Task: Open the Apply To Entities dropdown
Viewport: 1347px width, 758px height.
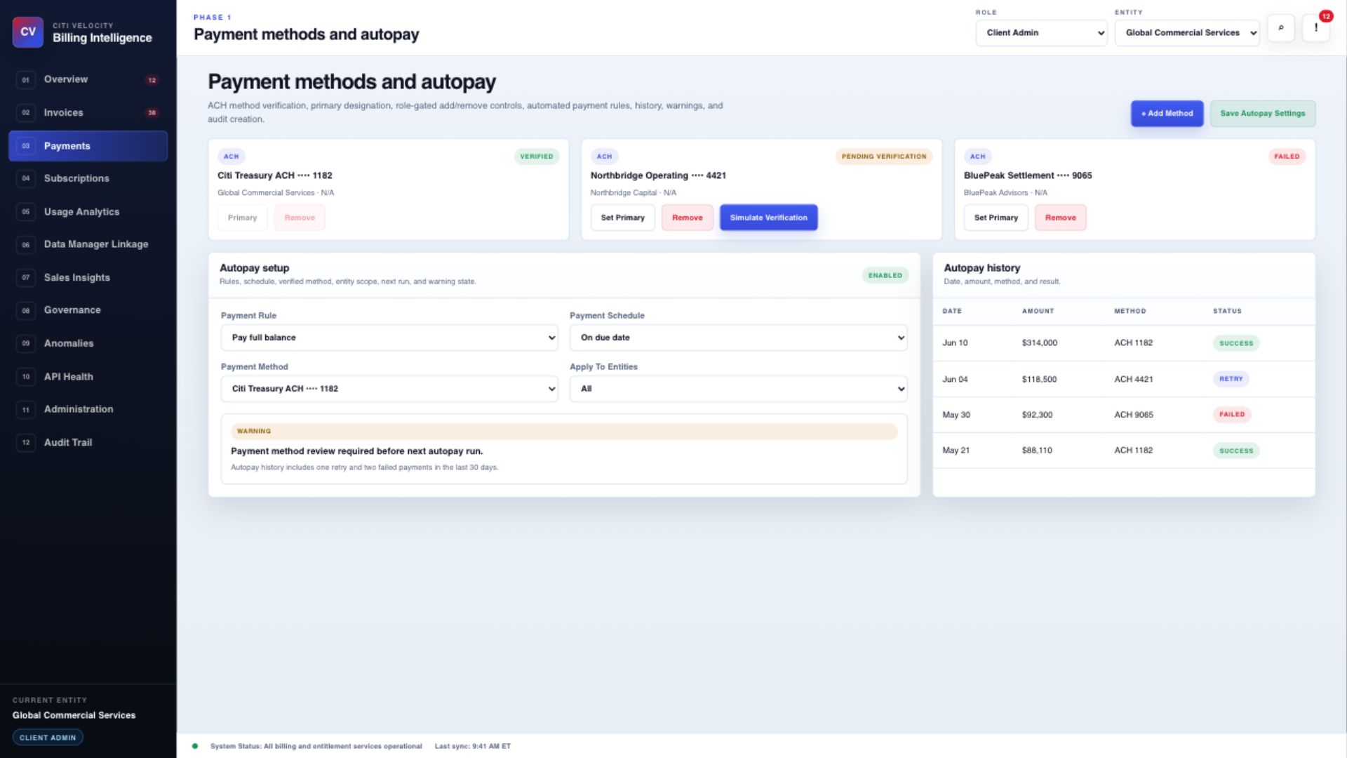Action: 738,389
